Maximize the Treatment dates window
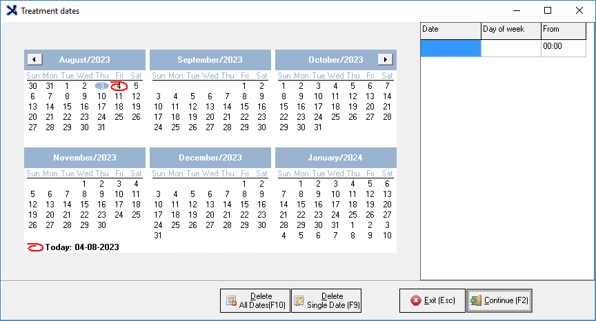Image resolution: width=596 pixels, height=321 pixels. (x=548, y=11)
